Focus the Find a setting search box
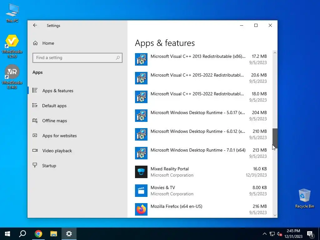The image size is (320, 240). 77,58
